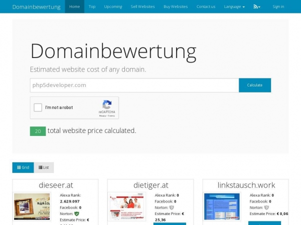Switch to Grid view
Viewport: 301px width, 225px height.
pyautogui.click(x=24, y=167)
